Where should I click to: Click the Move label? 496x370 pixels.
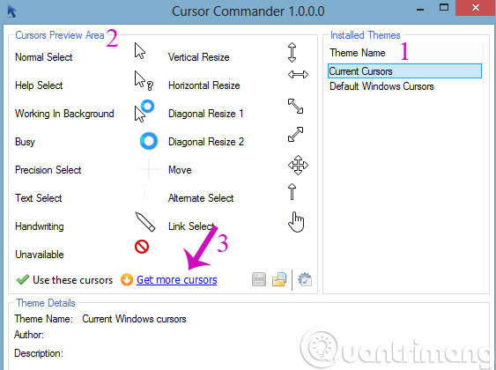tap(180, 170)
